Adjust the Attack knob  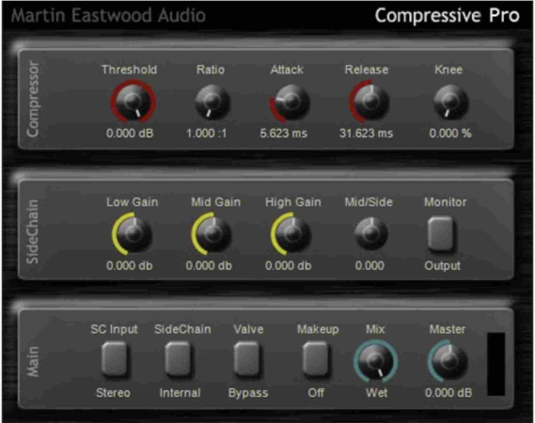[290, 102]
